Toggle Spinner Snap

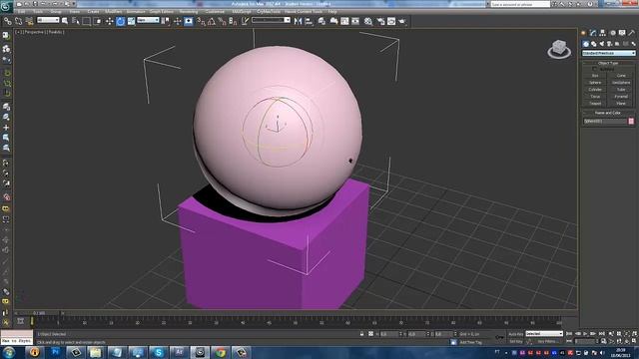[x=233, y=21]
